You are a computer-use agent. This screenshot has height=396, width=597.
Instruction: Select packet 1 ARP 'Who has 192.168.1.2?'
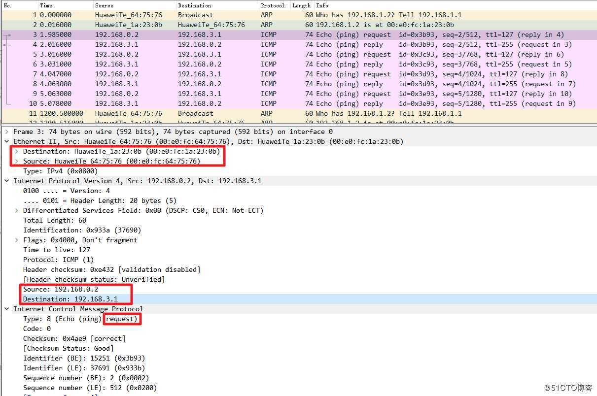coord(299,15)
